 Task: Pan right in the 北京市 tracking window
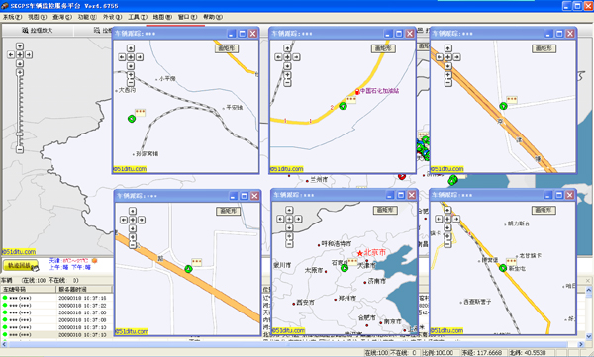(298, 219)
